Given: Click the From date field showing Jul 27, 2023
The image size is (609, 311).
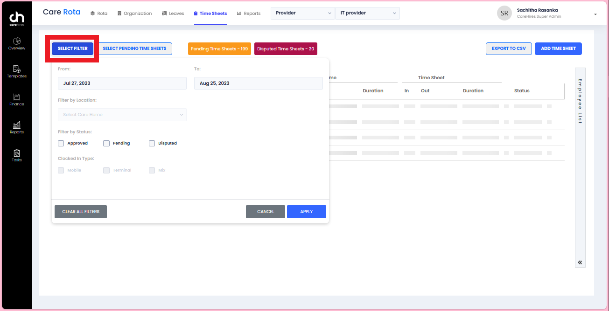Looking at the screenshot, I should 122,83.
